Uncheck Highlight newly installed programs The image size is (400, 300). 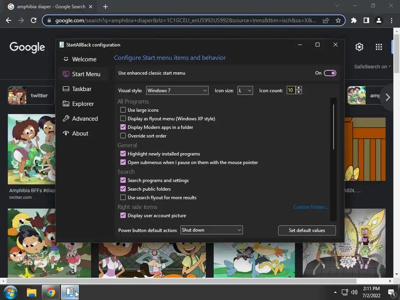coord(123,154)
